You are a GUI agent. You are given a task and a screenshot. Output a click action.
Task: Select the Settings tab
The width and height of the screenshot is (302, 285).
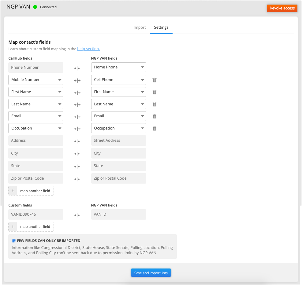pos(161,27)
